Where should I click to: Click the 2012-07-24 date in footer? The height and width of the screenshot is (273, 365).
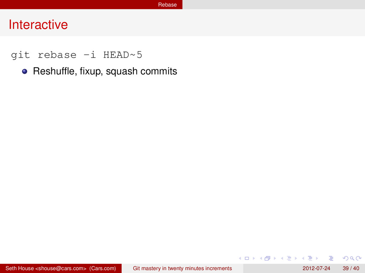coord(317,268)
